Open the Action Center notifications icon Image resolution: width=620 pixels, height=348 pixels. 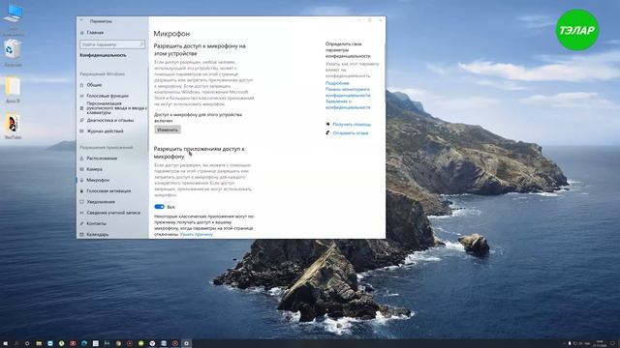612,344
